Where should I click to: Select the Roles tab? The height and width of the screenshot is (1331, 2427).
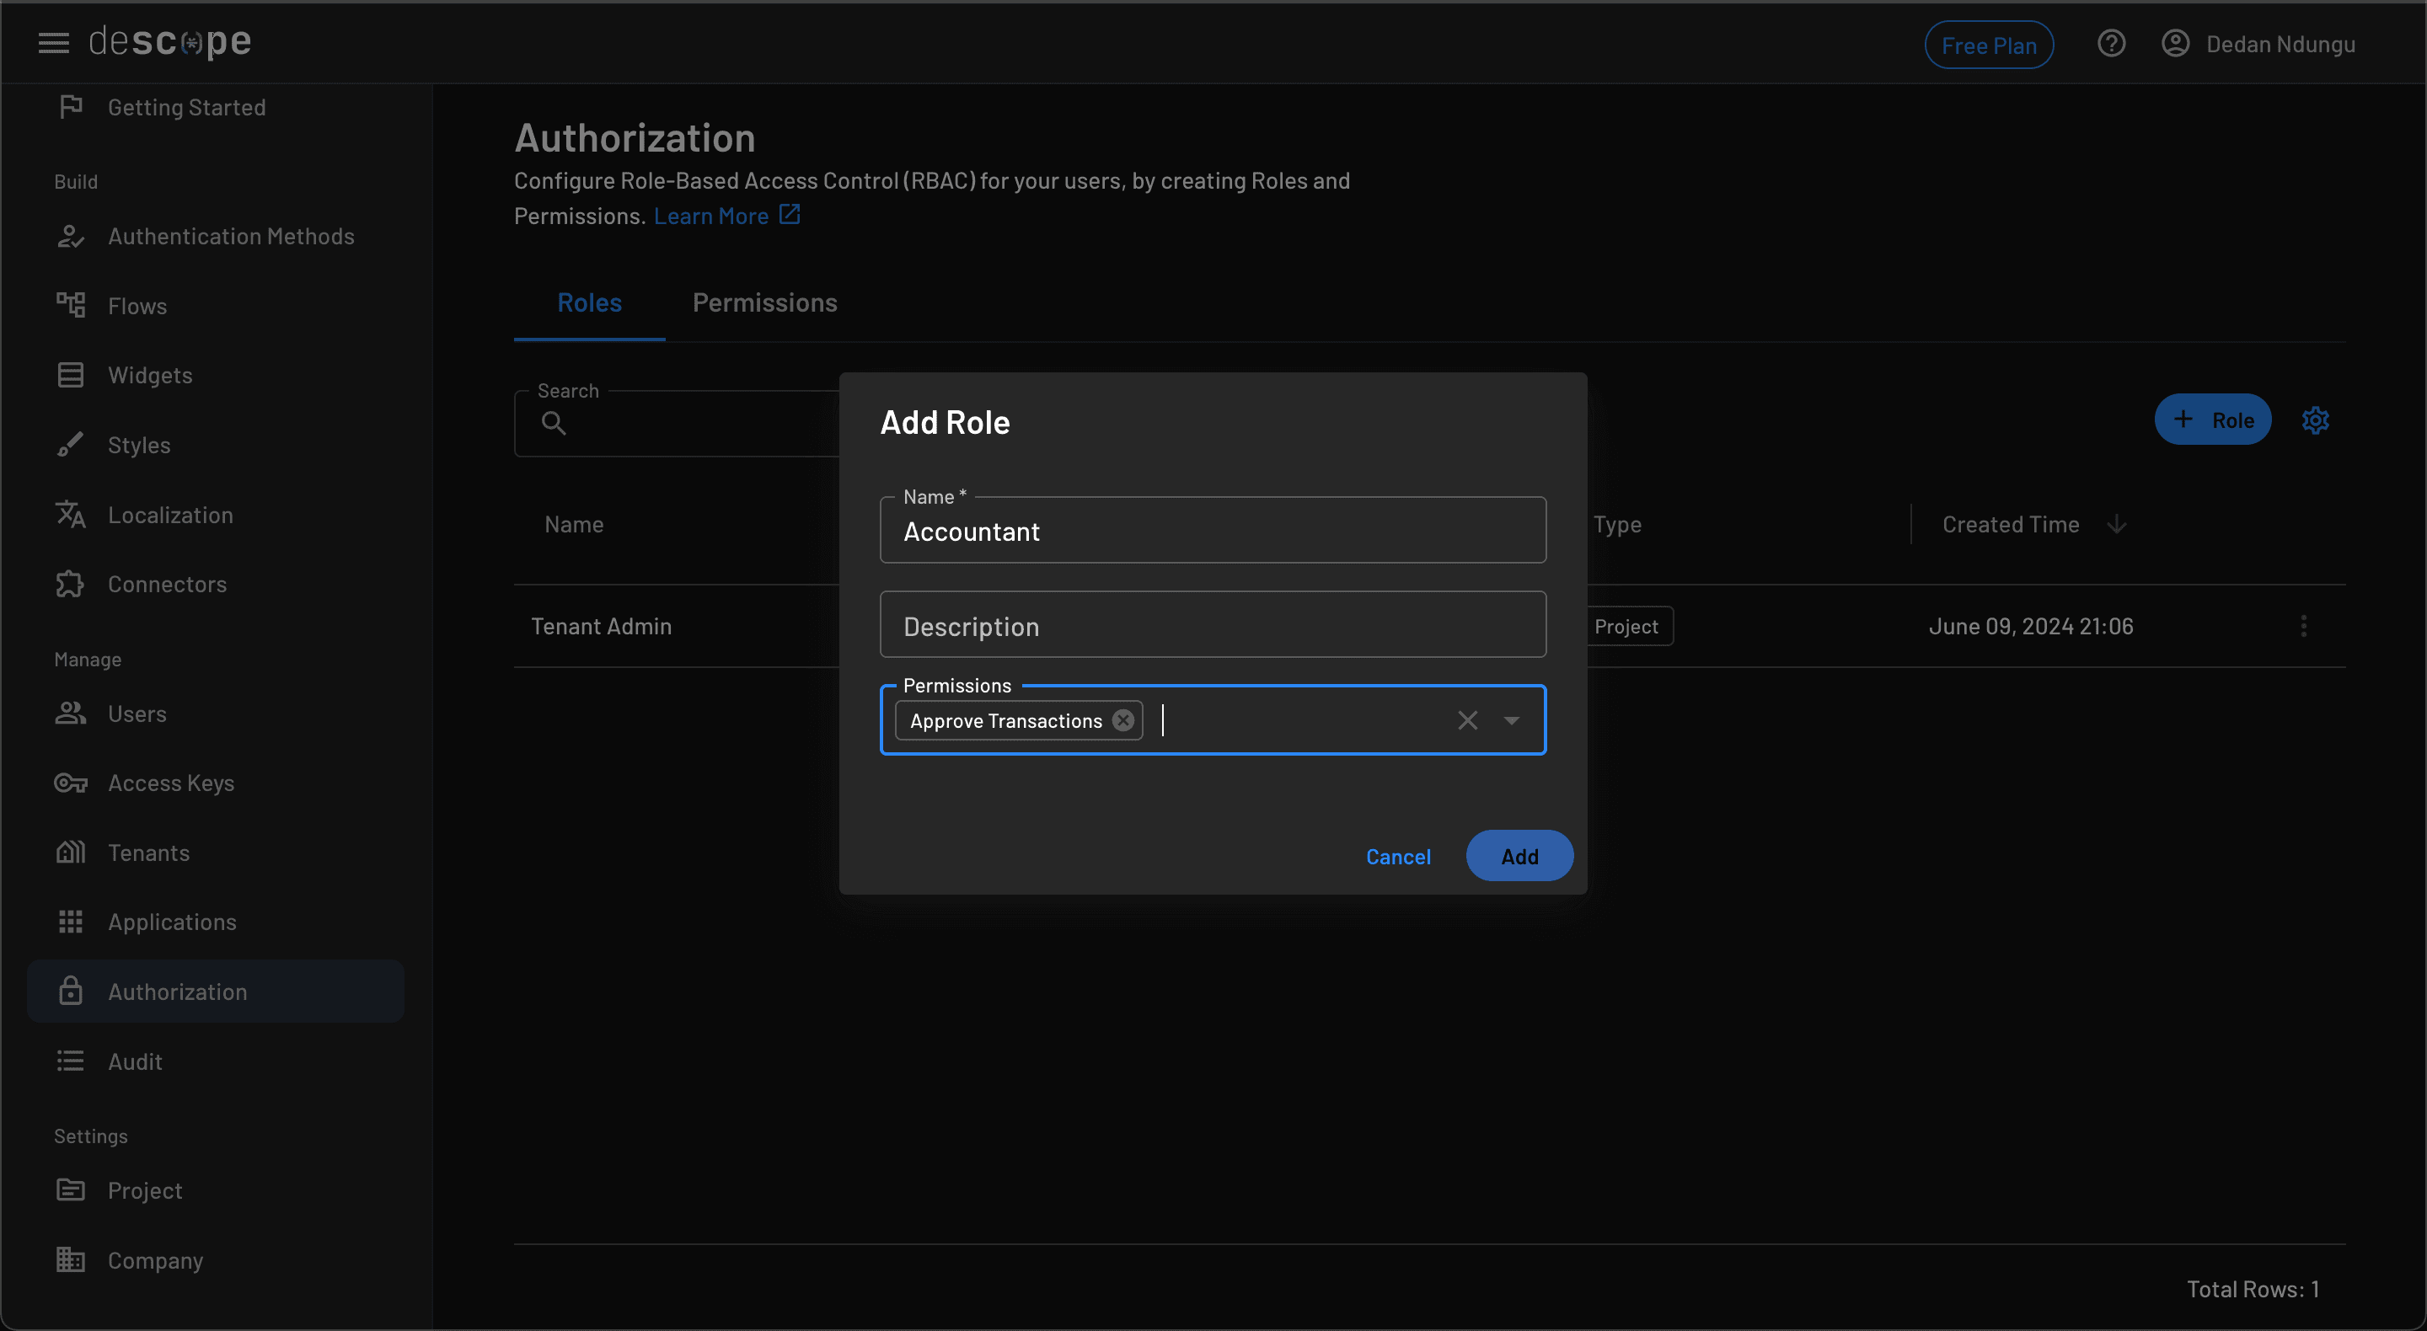point(589,303)
